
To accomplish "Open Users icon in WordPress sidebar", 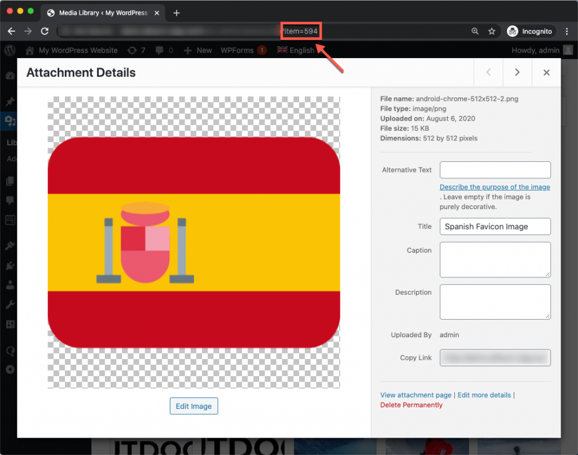I will tap(10, 285).
